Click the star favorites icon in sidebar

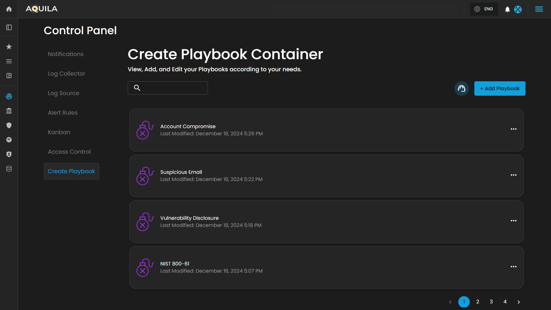point(9,47)
